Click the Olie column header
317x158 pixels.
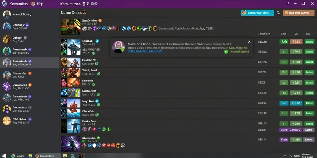pos(284,34)
